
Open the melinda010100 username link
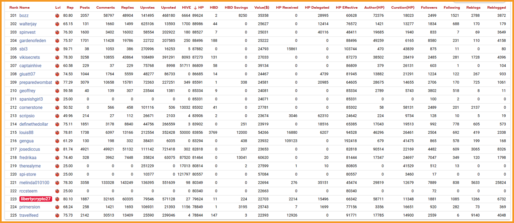(34, 183)
